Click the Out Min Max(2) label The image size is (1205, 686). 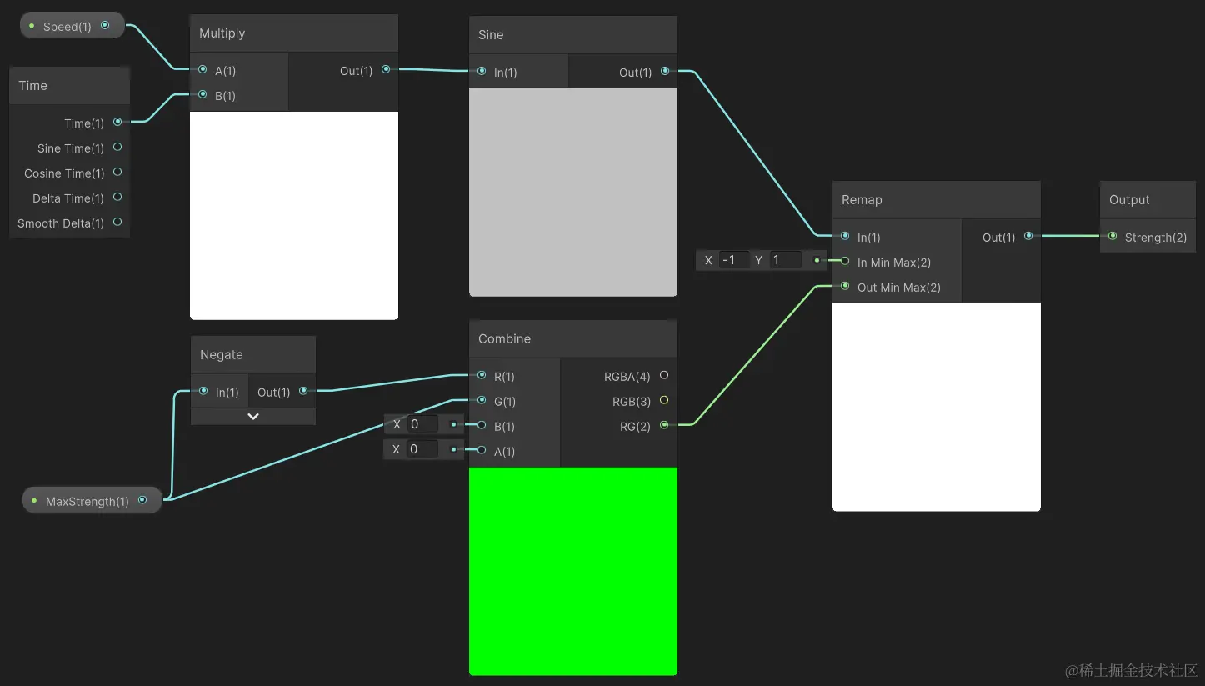(899, 288)
